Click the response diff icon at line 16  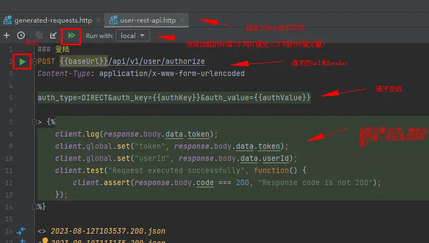click(x=21, y=231)
